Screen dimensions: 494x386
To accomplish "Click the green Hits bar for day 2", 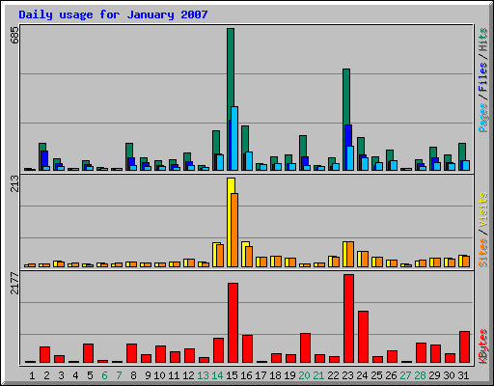I will [42, 147].
